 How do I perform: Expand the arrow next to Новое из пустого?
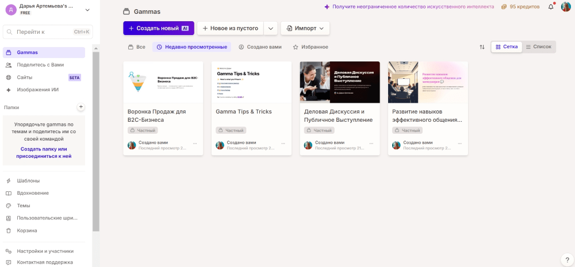coord(271,28)
